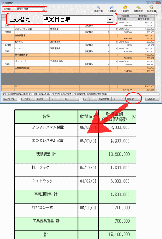Click 04/12/01 in the printed report
This screenshot has width=162, height=239.
tap(88, 167)
